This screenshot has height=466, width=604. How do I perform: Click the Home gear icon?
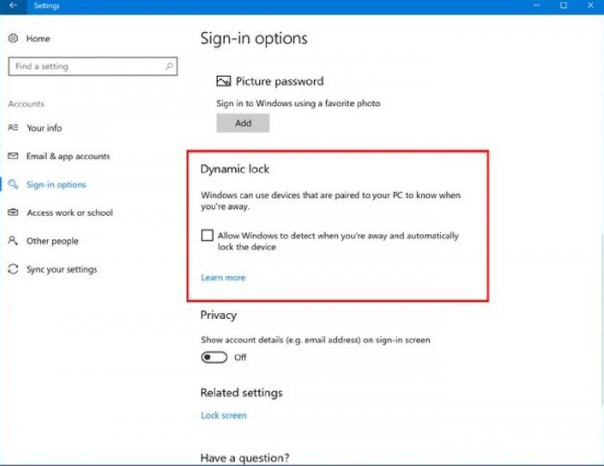pyautogui.click(x=13, y=38)
